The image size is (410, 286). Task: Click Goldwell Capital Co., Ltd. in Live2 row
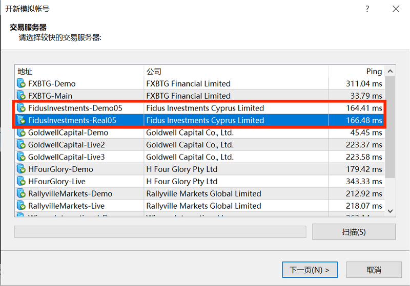tap(190, 145)
